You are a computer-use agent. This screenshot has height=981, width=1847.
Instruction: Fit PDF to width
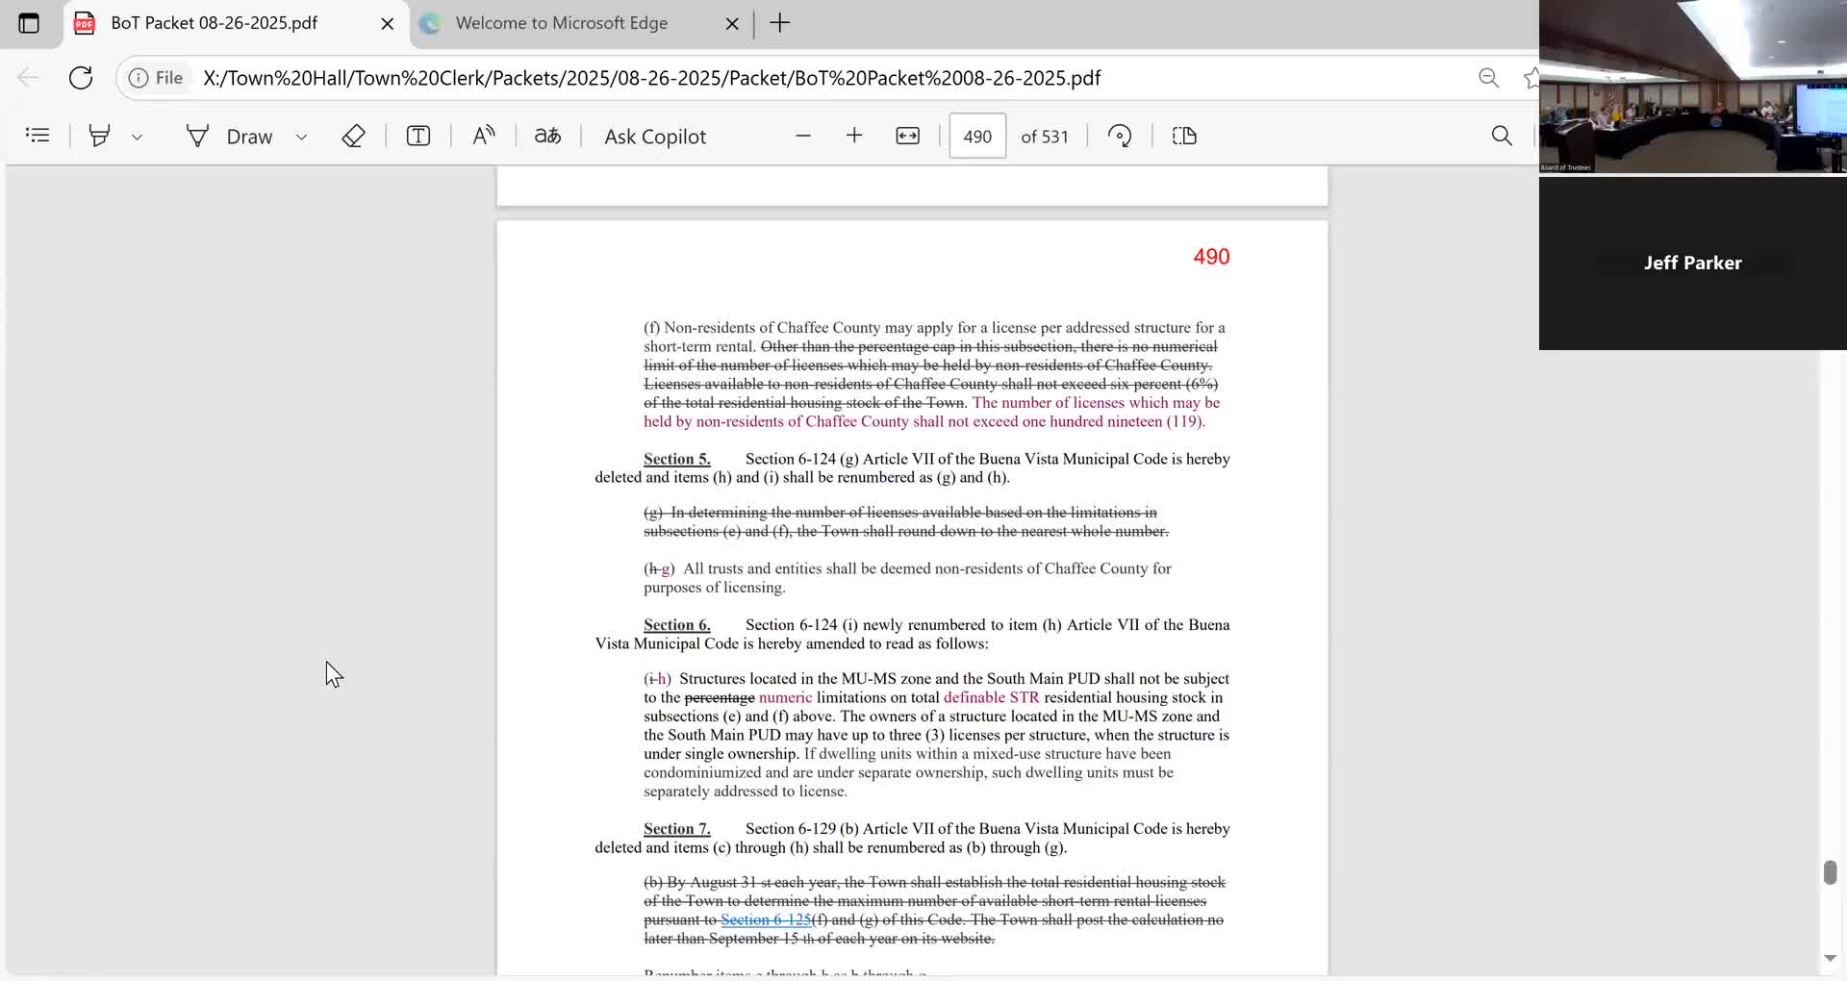tap(908, 136)
